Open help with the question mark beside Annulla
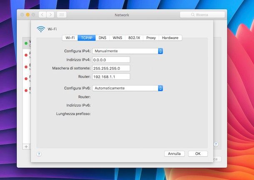Image resolution: width=254 pixels, height=180 pixels. click(39, 154)
